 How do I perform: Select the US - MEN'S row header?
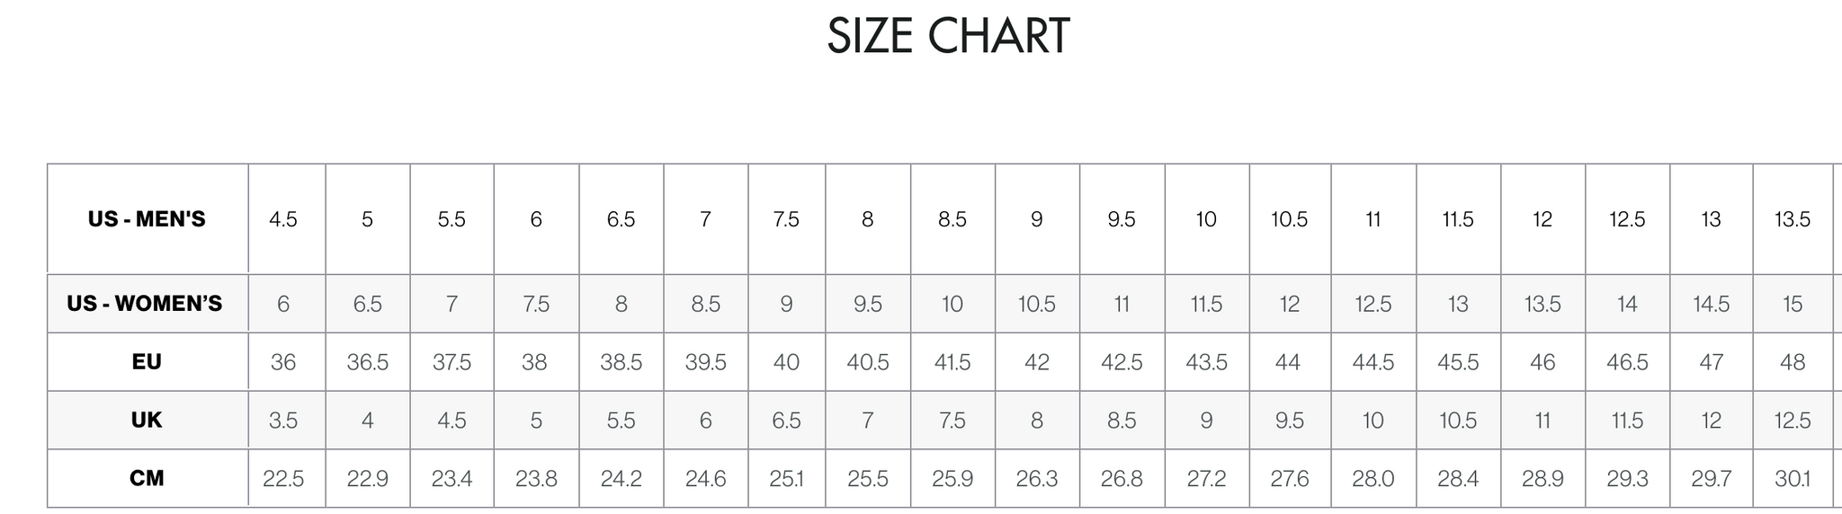[x=147, y=219]
